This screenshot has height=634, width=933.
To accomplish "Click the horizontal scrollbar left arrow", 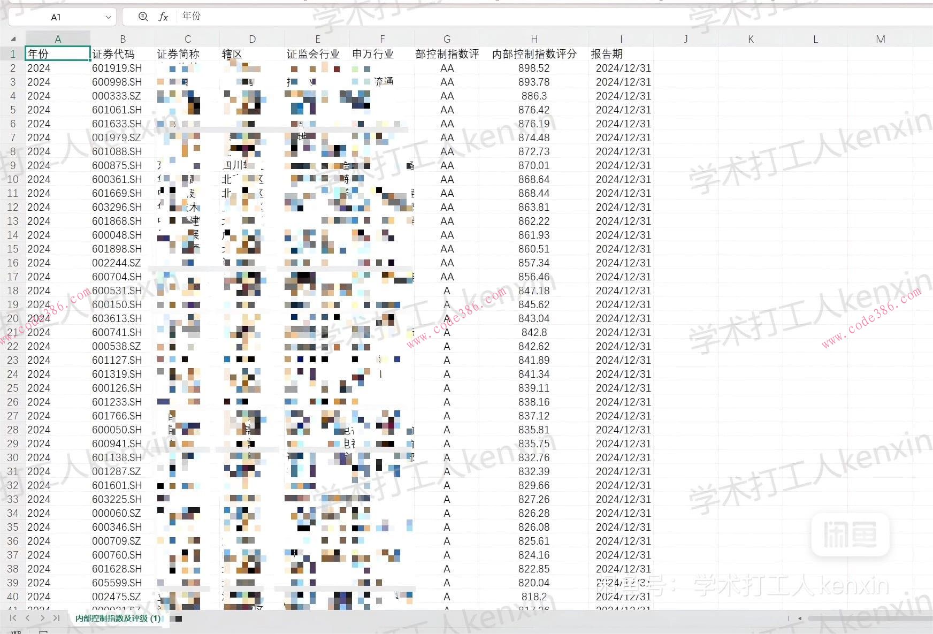I will (x=800, y=618).
